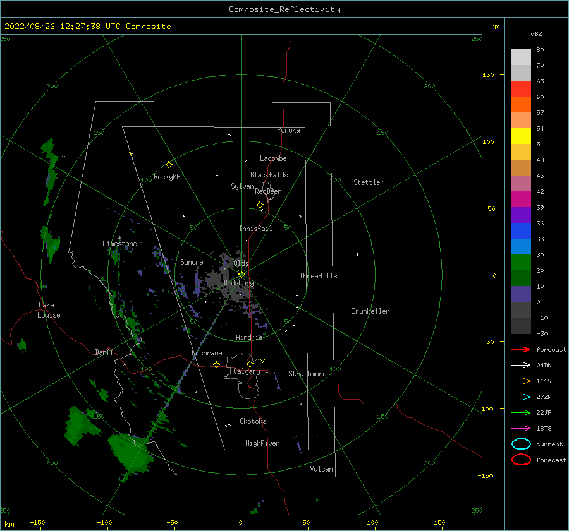Click the Drumheller town label

click(370, 311)
